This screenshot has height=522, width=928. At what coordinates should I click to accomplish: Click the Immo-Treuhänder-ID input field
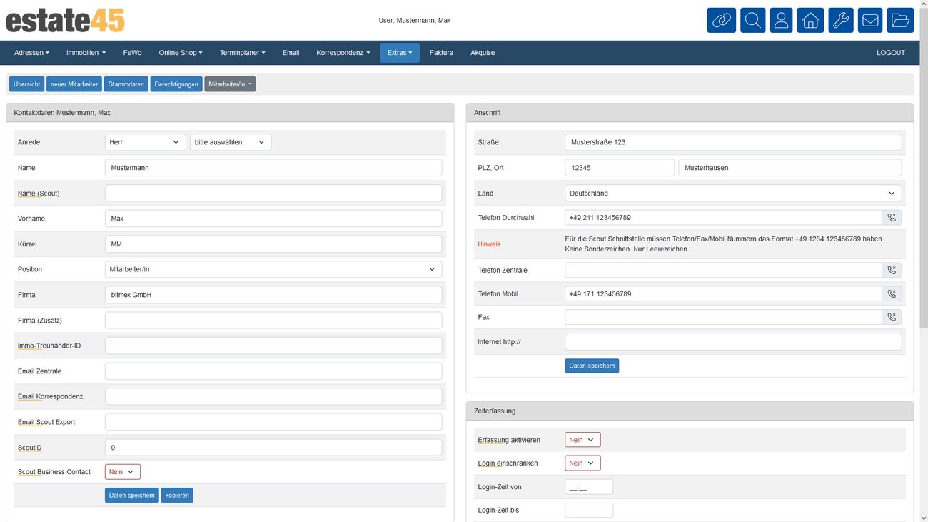[273, 346]
